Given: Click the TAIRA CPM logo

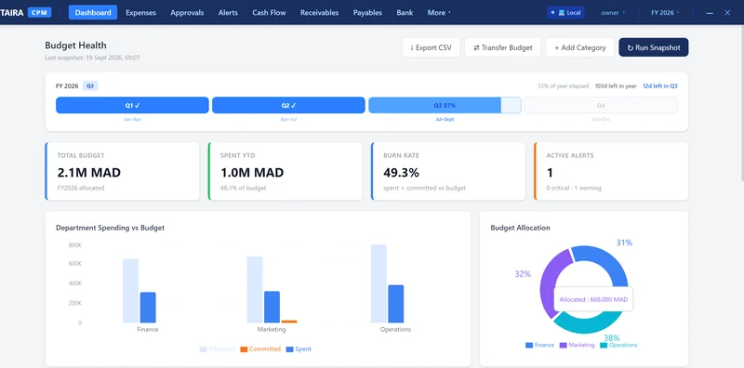Looking at the screenshot, I should [x=26, y=13].
